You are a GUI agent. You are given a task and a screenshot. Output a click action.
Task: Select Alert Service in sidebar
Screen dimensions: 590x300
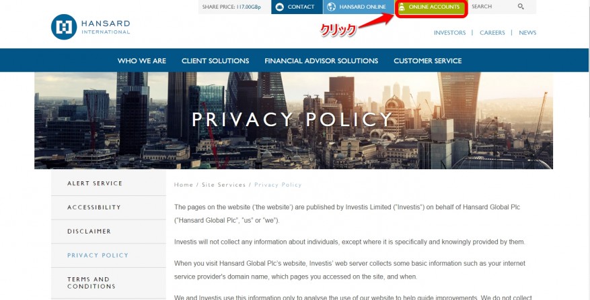click(108, 183)
